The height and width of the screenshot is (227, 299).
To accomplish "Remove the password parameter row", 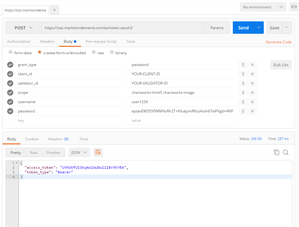I will pos(252,111).
